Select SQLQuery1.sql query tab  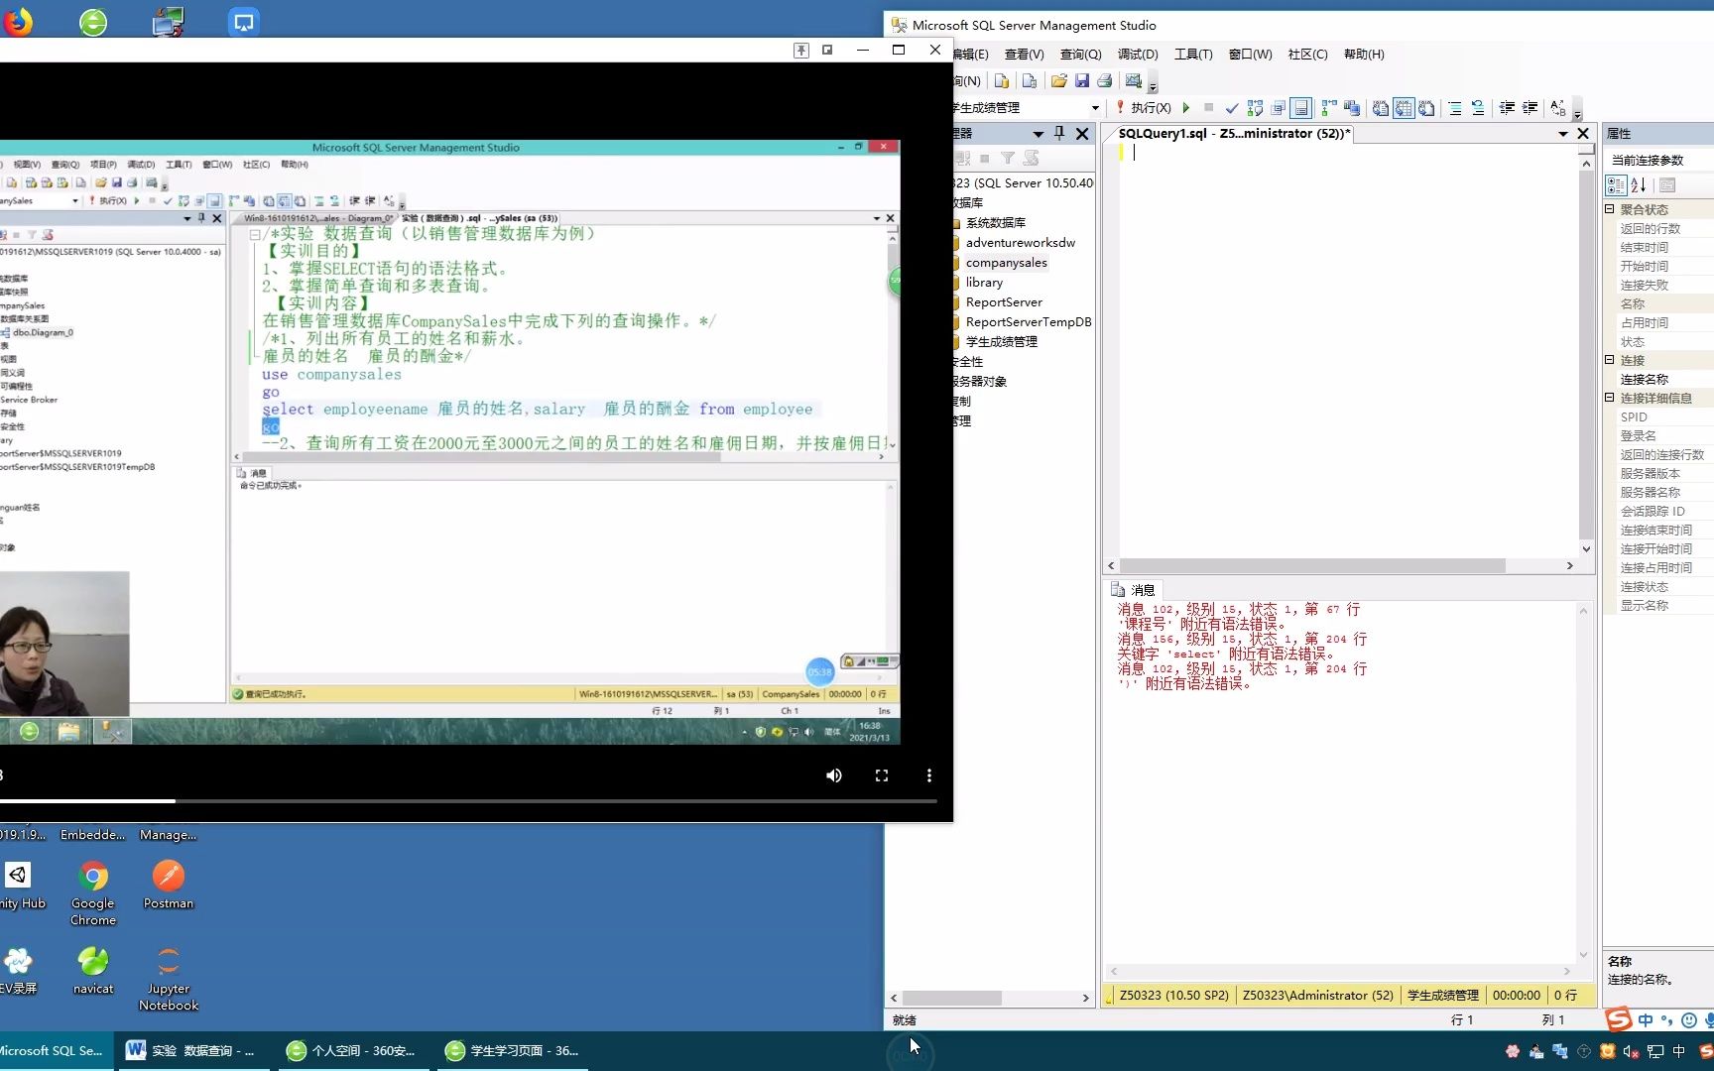tap(1234, 134)
